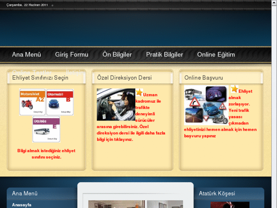277x208 pixels.
Task: Select the Motorsiklet A2 license card
Action: [32, 102]
